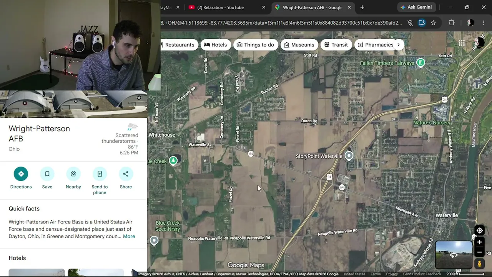Screen dimensions: 492x277
Task: Click the Whitehouse town label on map
Action: click(x=162, y=135)
